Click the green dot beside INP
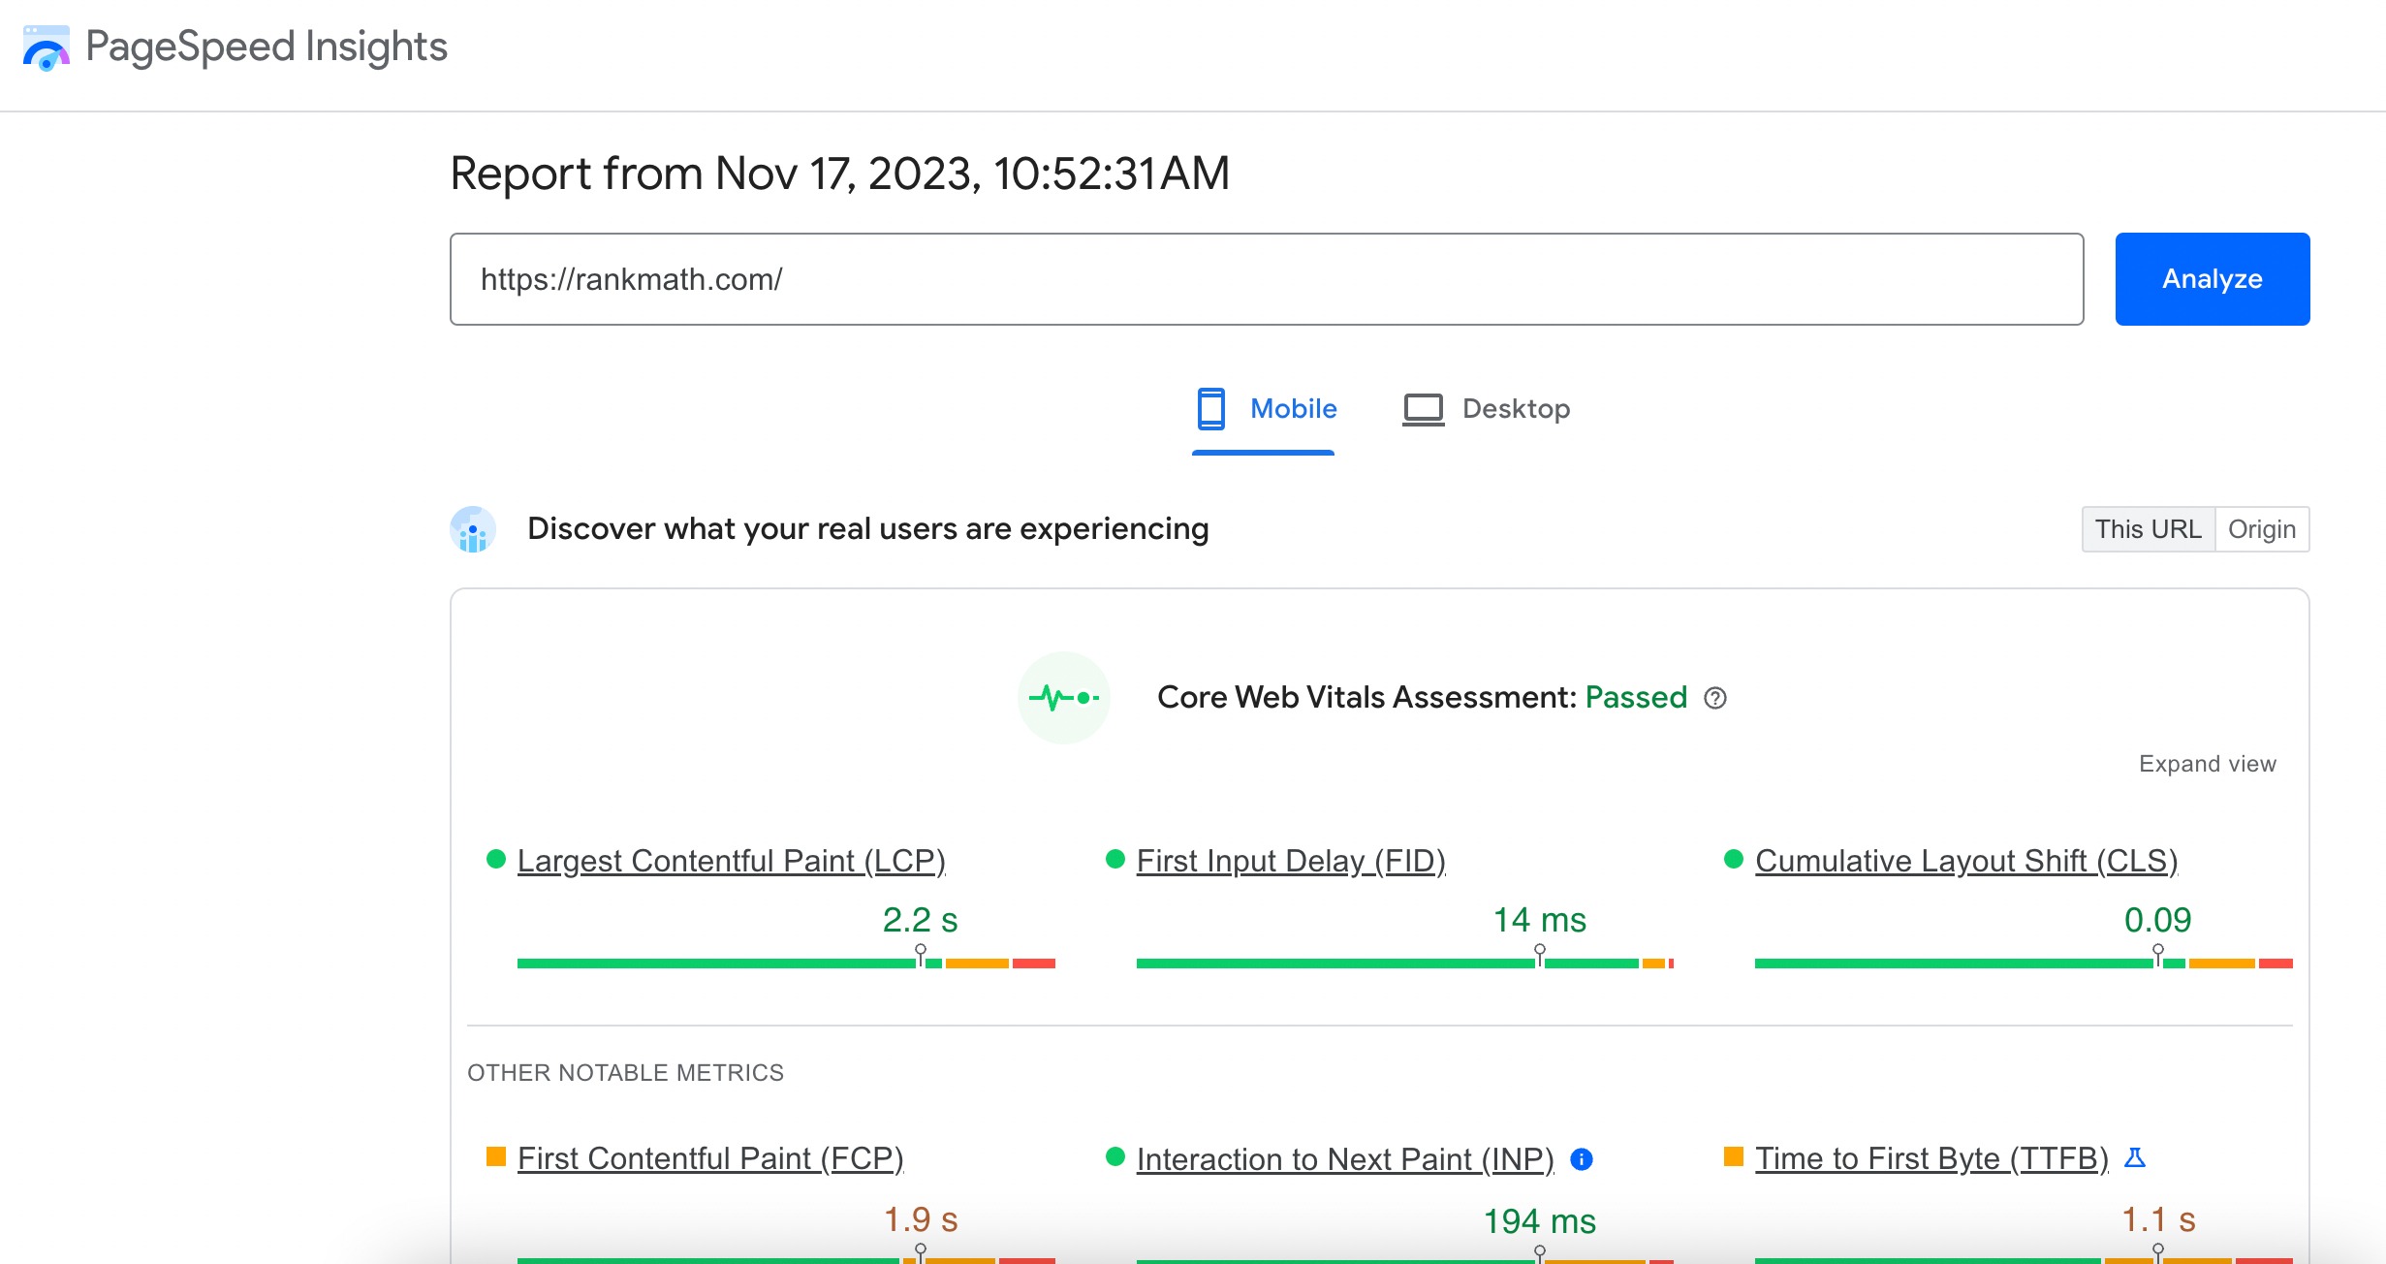Screen dimensions: 2386x1264 pos(1115,1156)
